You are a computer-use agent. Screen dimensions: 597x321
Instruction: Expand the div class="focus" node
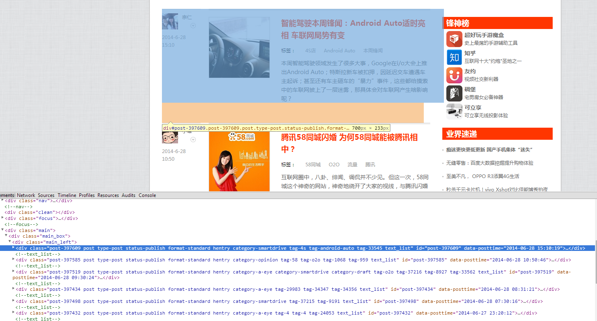coord(3,218)
